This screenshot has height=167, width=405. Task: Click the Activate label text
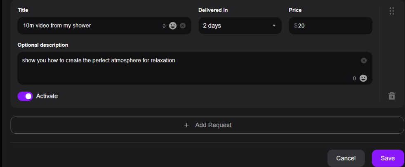(47, 96)
